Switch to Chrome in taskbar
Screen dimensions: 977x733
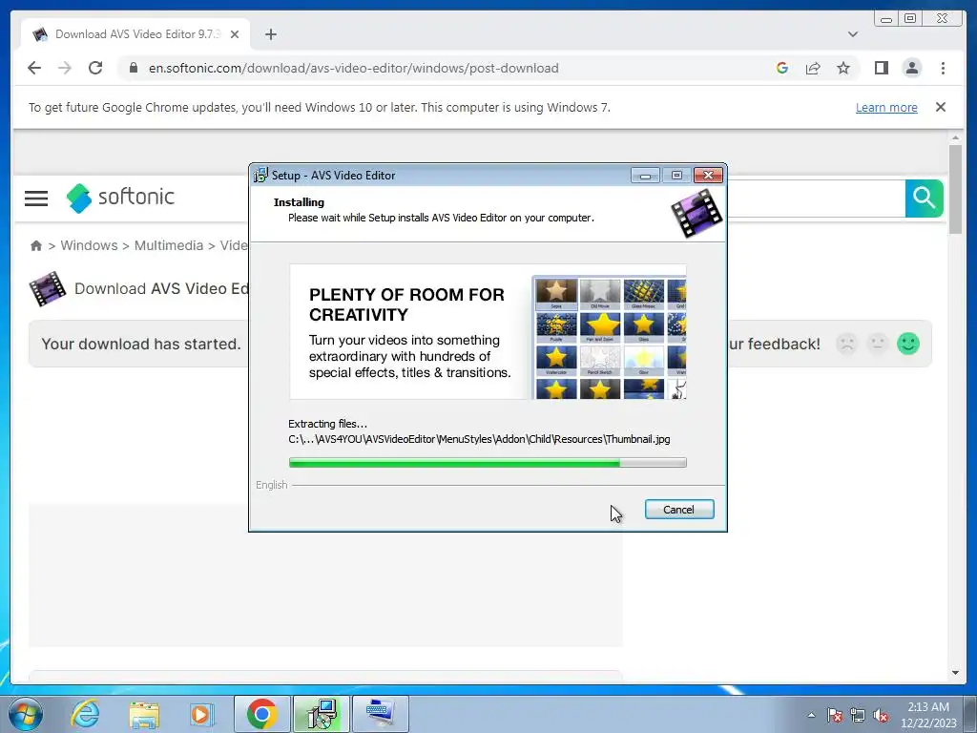(261, 714)
